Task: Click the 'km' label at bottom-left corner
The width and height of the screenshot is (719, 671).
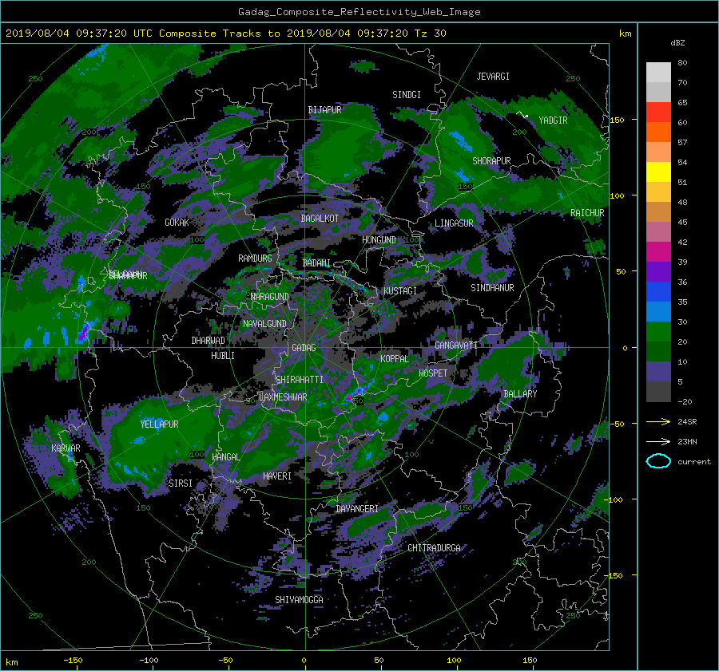Action: coord(11,662)
